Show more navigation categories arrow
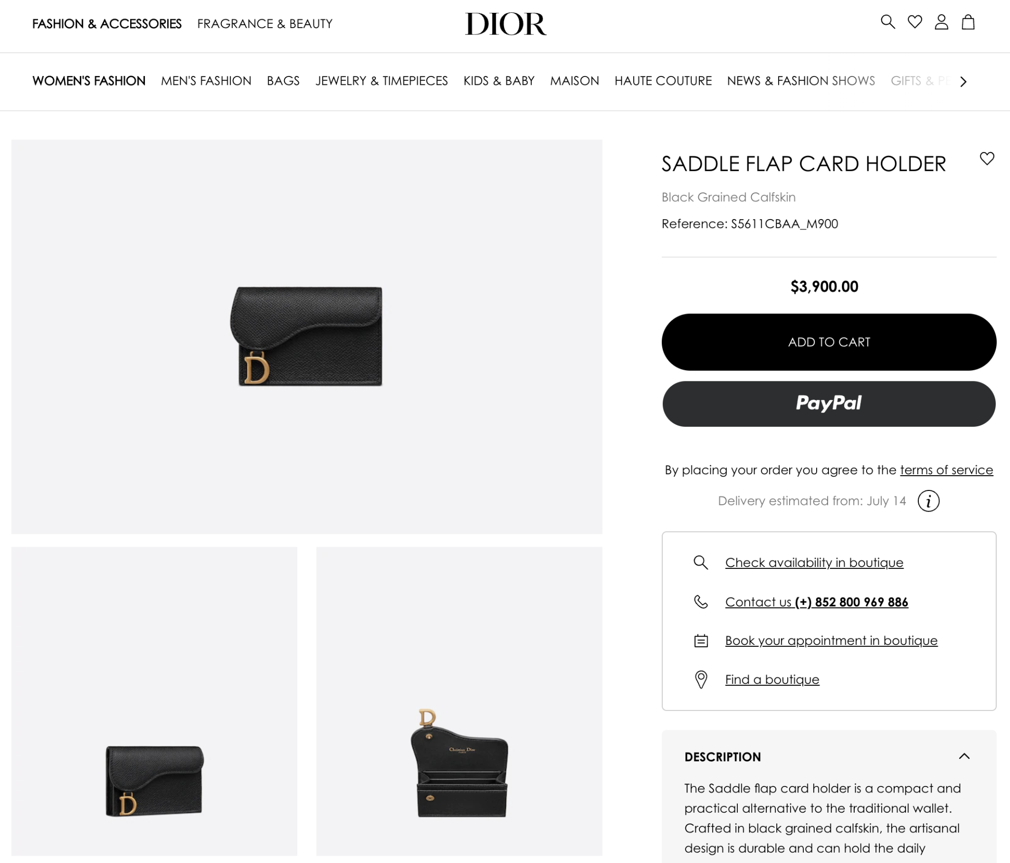The height and width of the screenshot is (863, 1010). [x=963, y=81]
